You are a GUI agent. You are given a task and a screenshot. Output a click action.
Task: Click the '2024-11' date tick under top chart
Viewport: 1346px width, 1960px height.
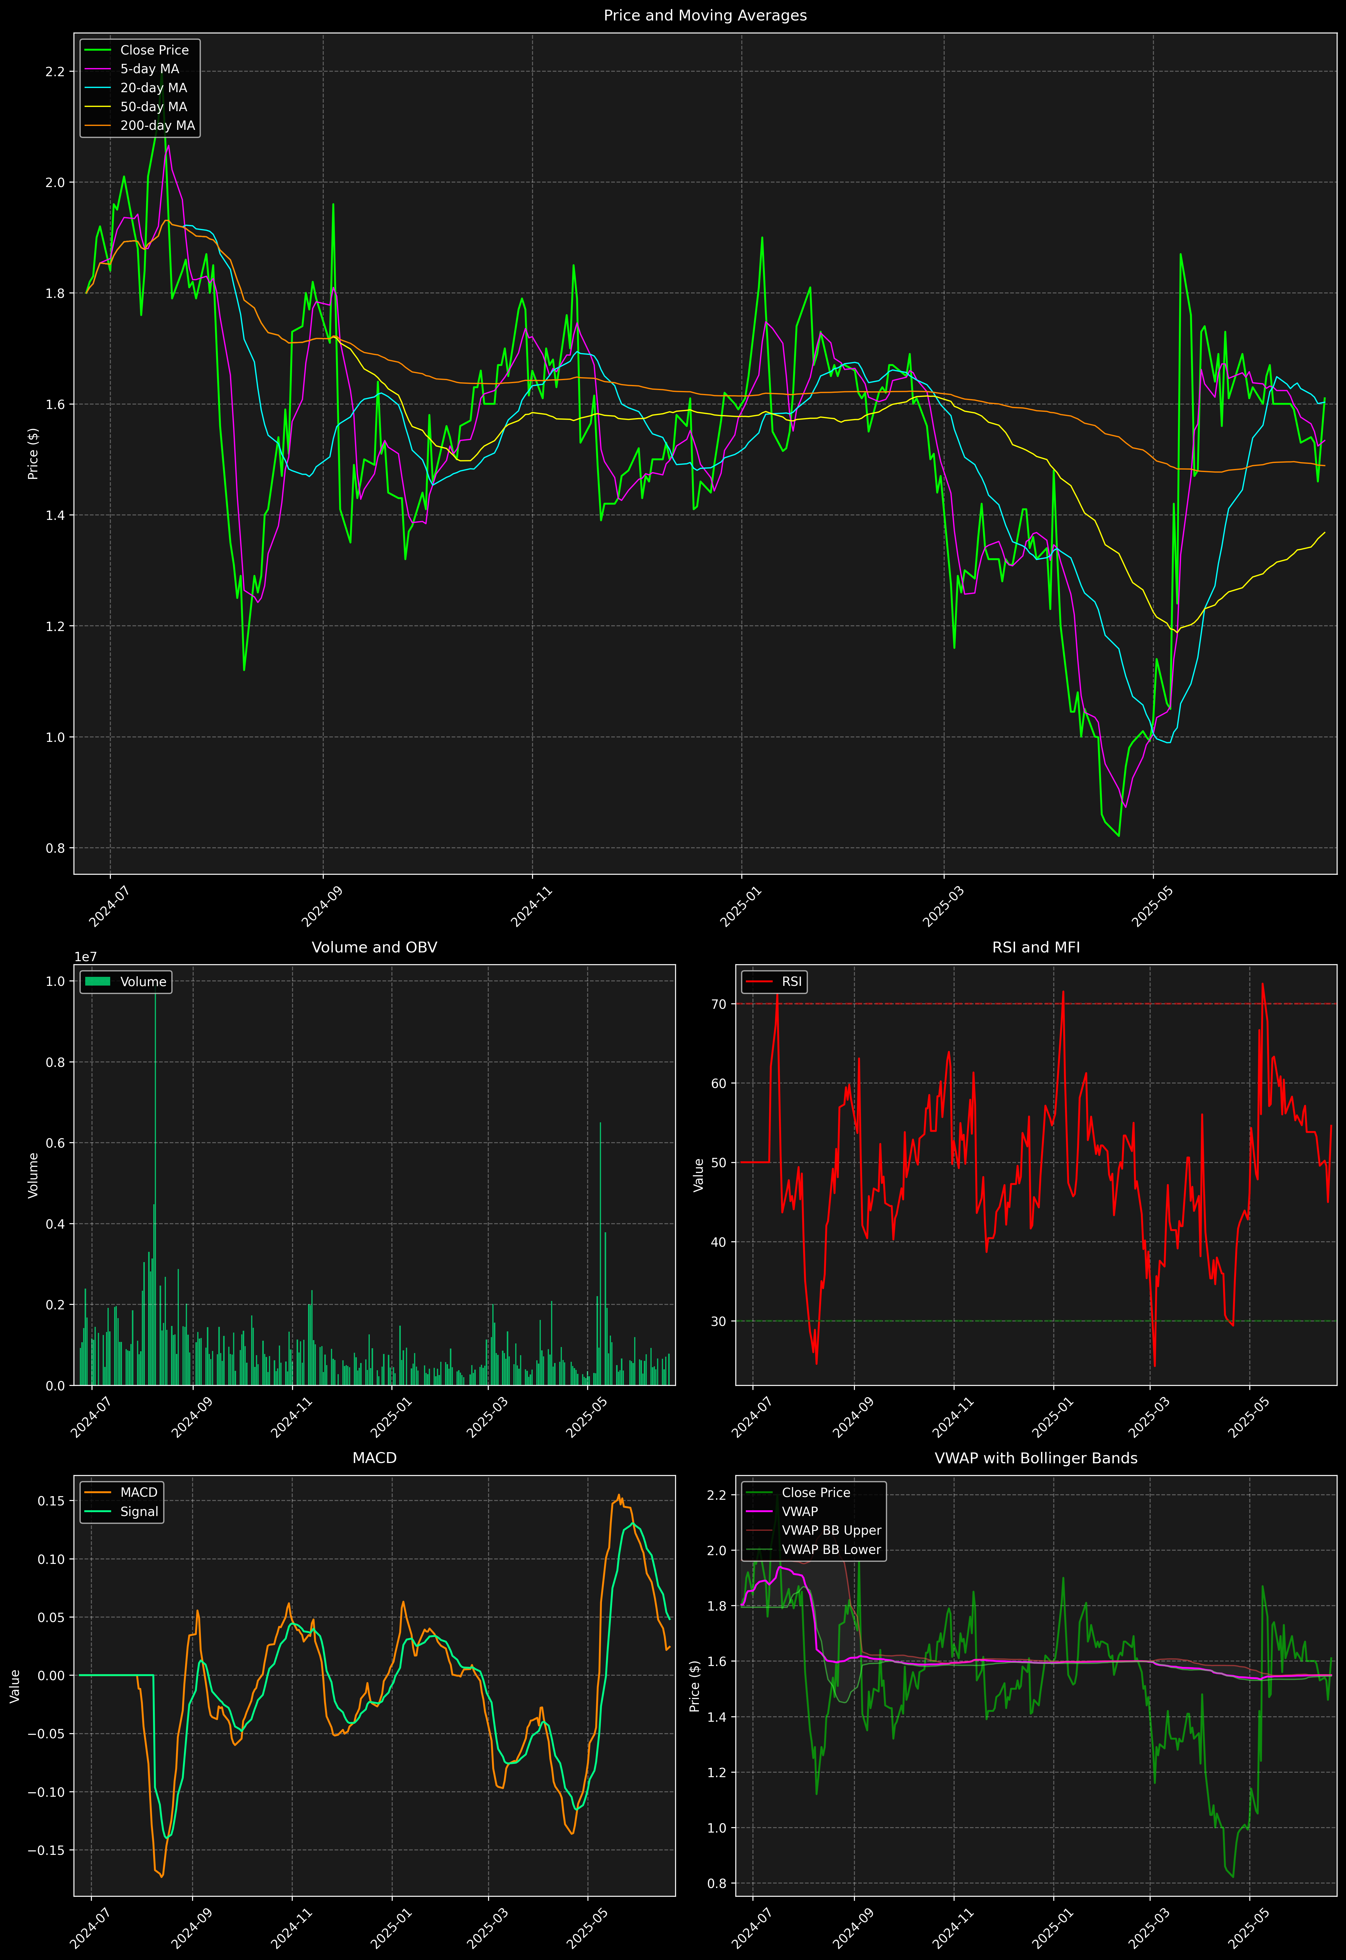tap(531, 907)
